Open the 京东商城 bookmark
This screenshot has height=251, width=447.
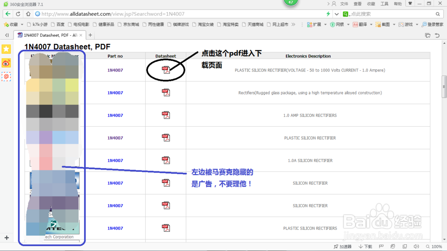pyautogui.click(x=128, y=25)
